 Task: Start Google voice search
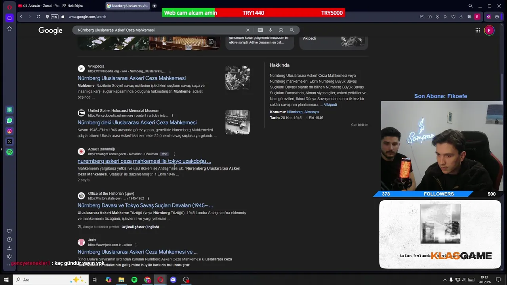coord(271,30)
